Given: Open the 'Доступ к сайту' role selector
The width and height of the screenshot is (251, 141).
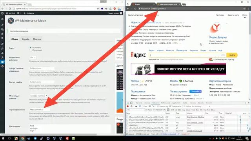Looking at the screenshot, I should click(x=42, y=82).
